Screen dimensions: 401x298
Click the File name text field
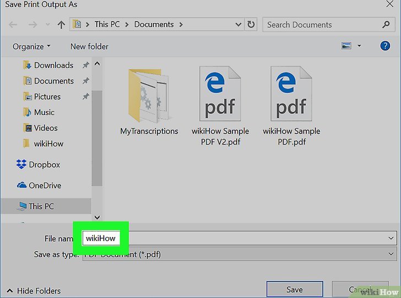coord(240,238)
